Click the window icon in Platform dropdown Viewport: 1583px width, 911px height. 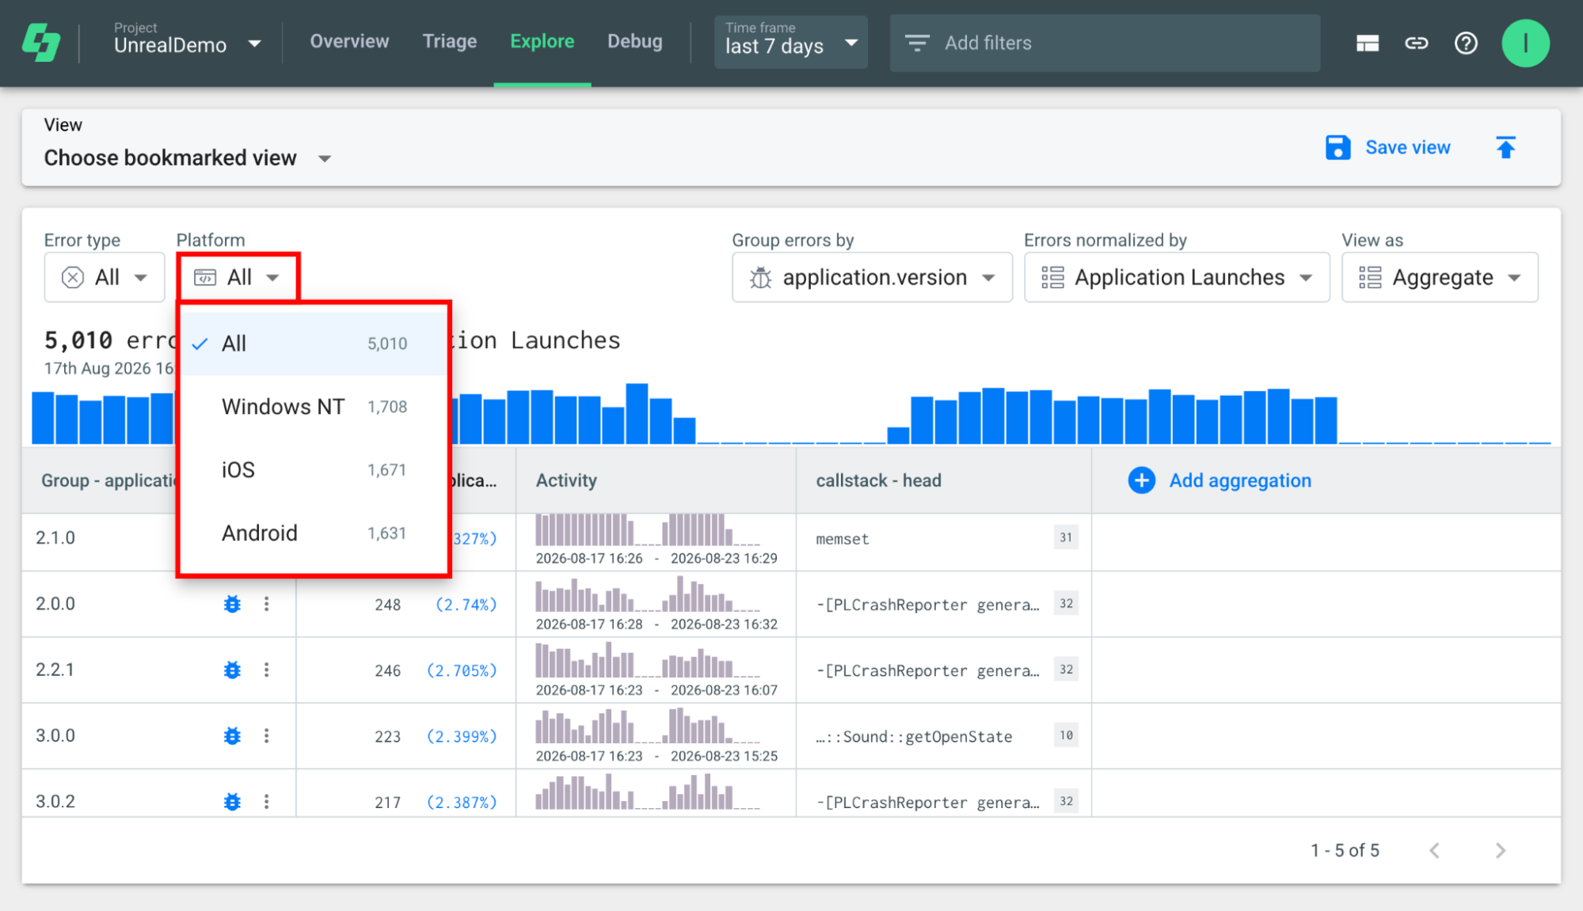205,278
